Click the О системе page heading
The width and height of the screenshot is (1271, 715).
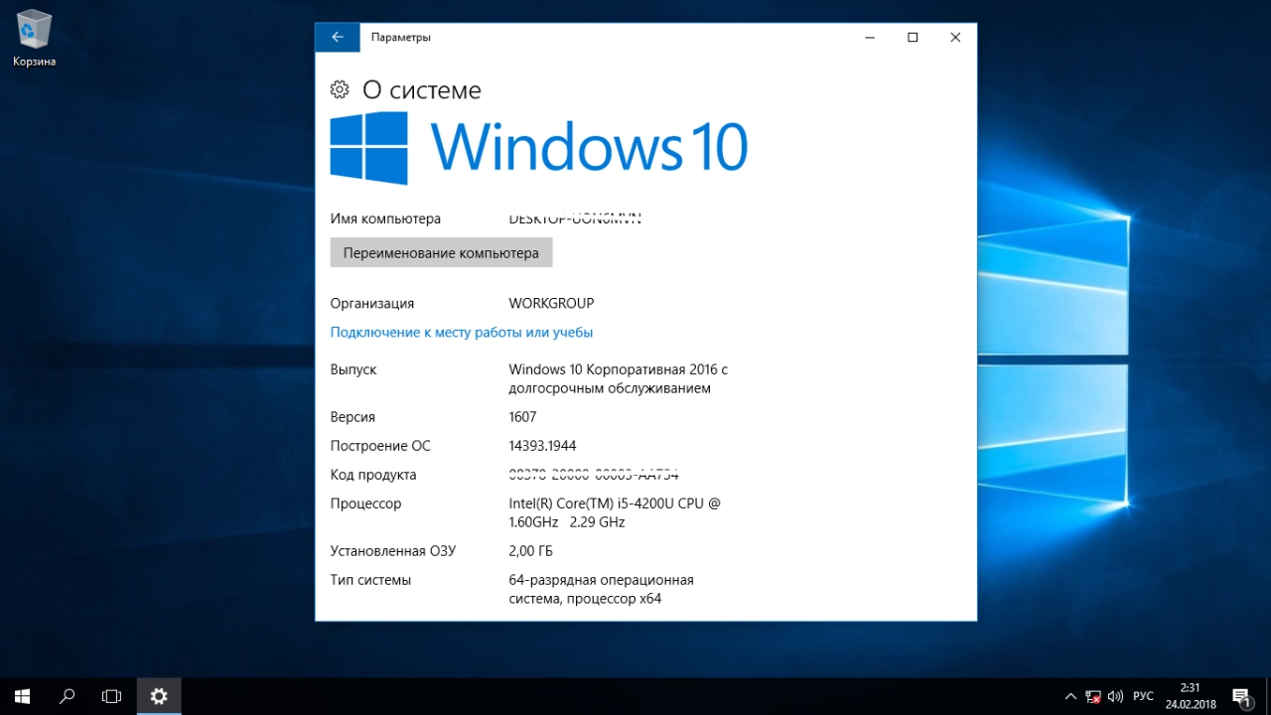[x=422, y=90]
